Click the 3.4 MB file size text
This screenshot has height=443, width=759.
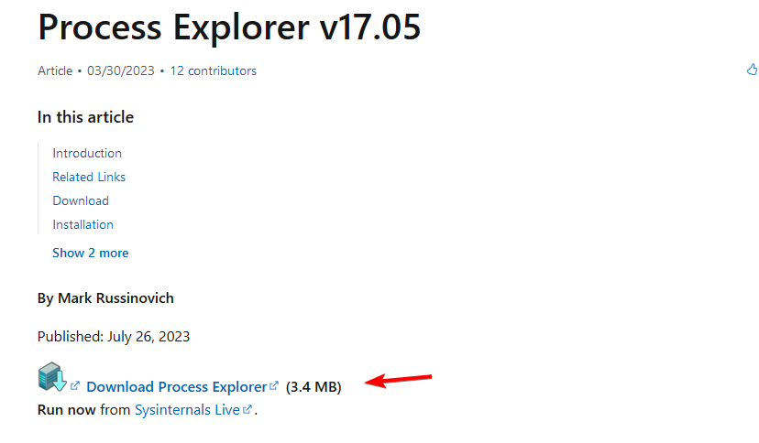(313, 387)
